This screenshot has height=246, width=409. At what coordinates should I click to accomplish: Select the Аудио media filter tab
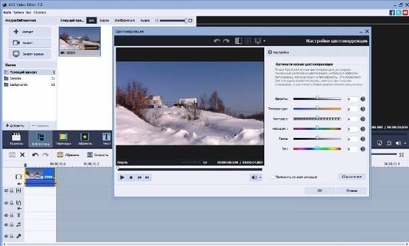pos(145,20)
